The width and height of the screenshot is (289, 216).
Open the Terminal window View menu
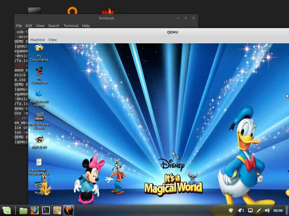click(x=40, y=26)
